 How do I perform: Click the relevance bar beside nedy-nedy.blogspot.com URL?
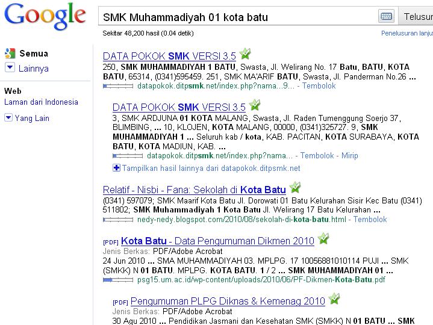tap(118, 220)
